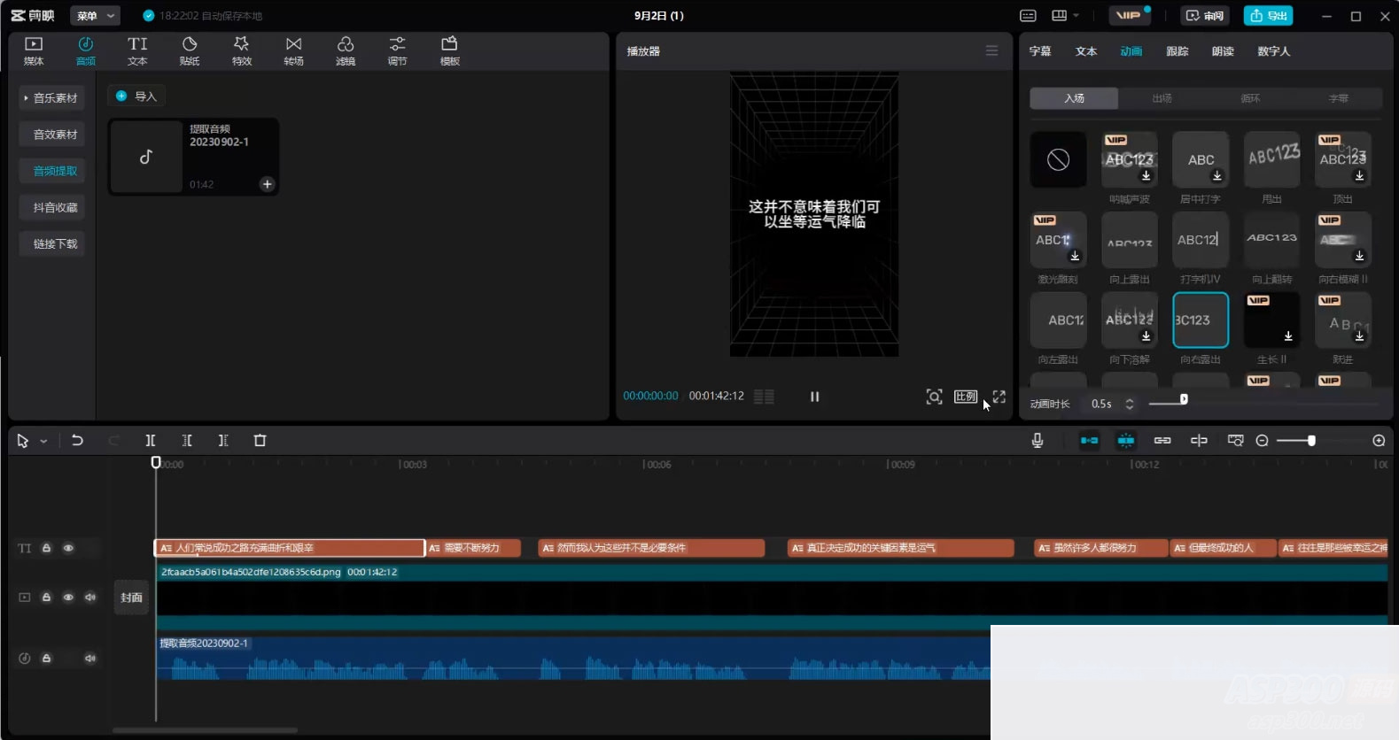1399x740 pixels.
Task: Open the 贴纸 (Stickers) panel
Action: tap(190, 50)
